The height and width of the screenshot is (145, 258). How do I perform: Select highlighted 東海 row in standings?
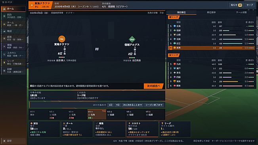pyautogui.click(x=212, y=48)
